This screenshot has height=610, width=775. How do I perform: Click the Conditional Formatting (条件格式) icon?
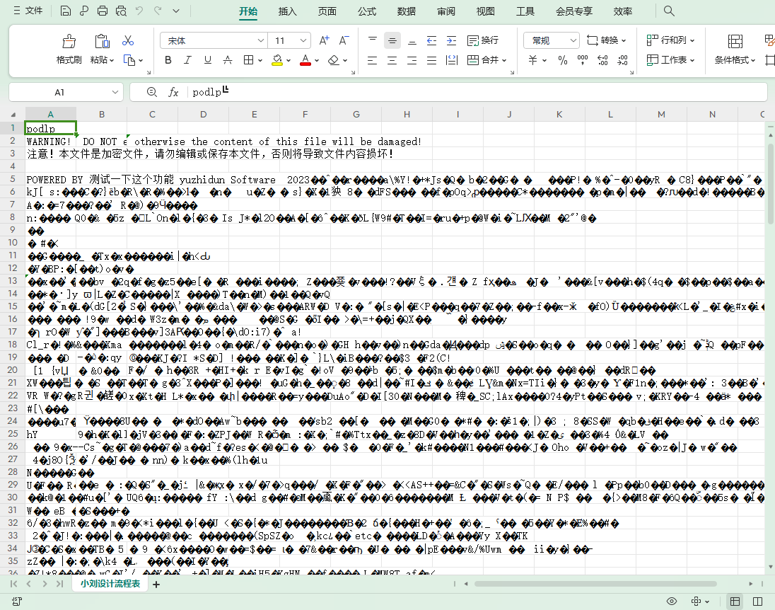point(735,41)
